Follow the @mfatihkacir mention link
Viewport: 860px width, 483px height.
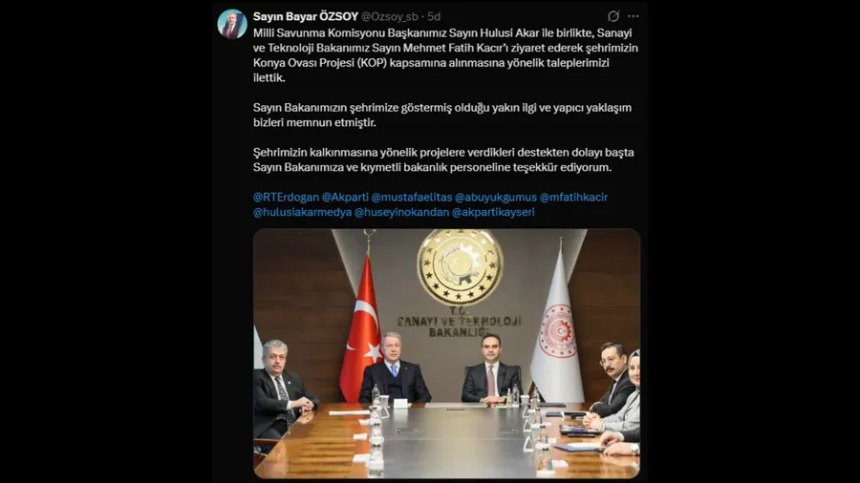[573, 198]
